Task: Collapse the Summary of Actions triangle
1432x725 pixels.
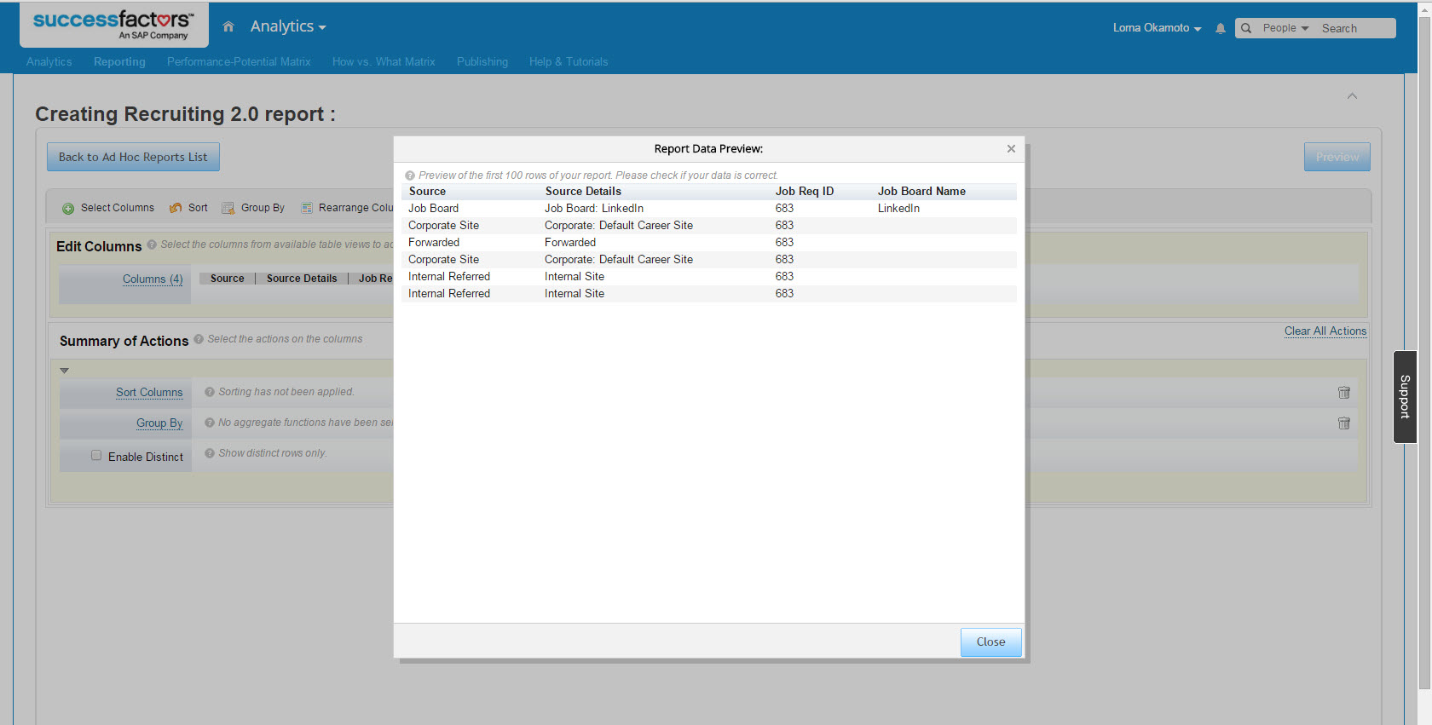Action: [64, 371]
